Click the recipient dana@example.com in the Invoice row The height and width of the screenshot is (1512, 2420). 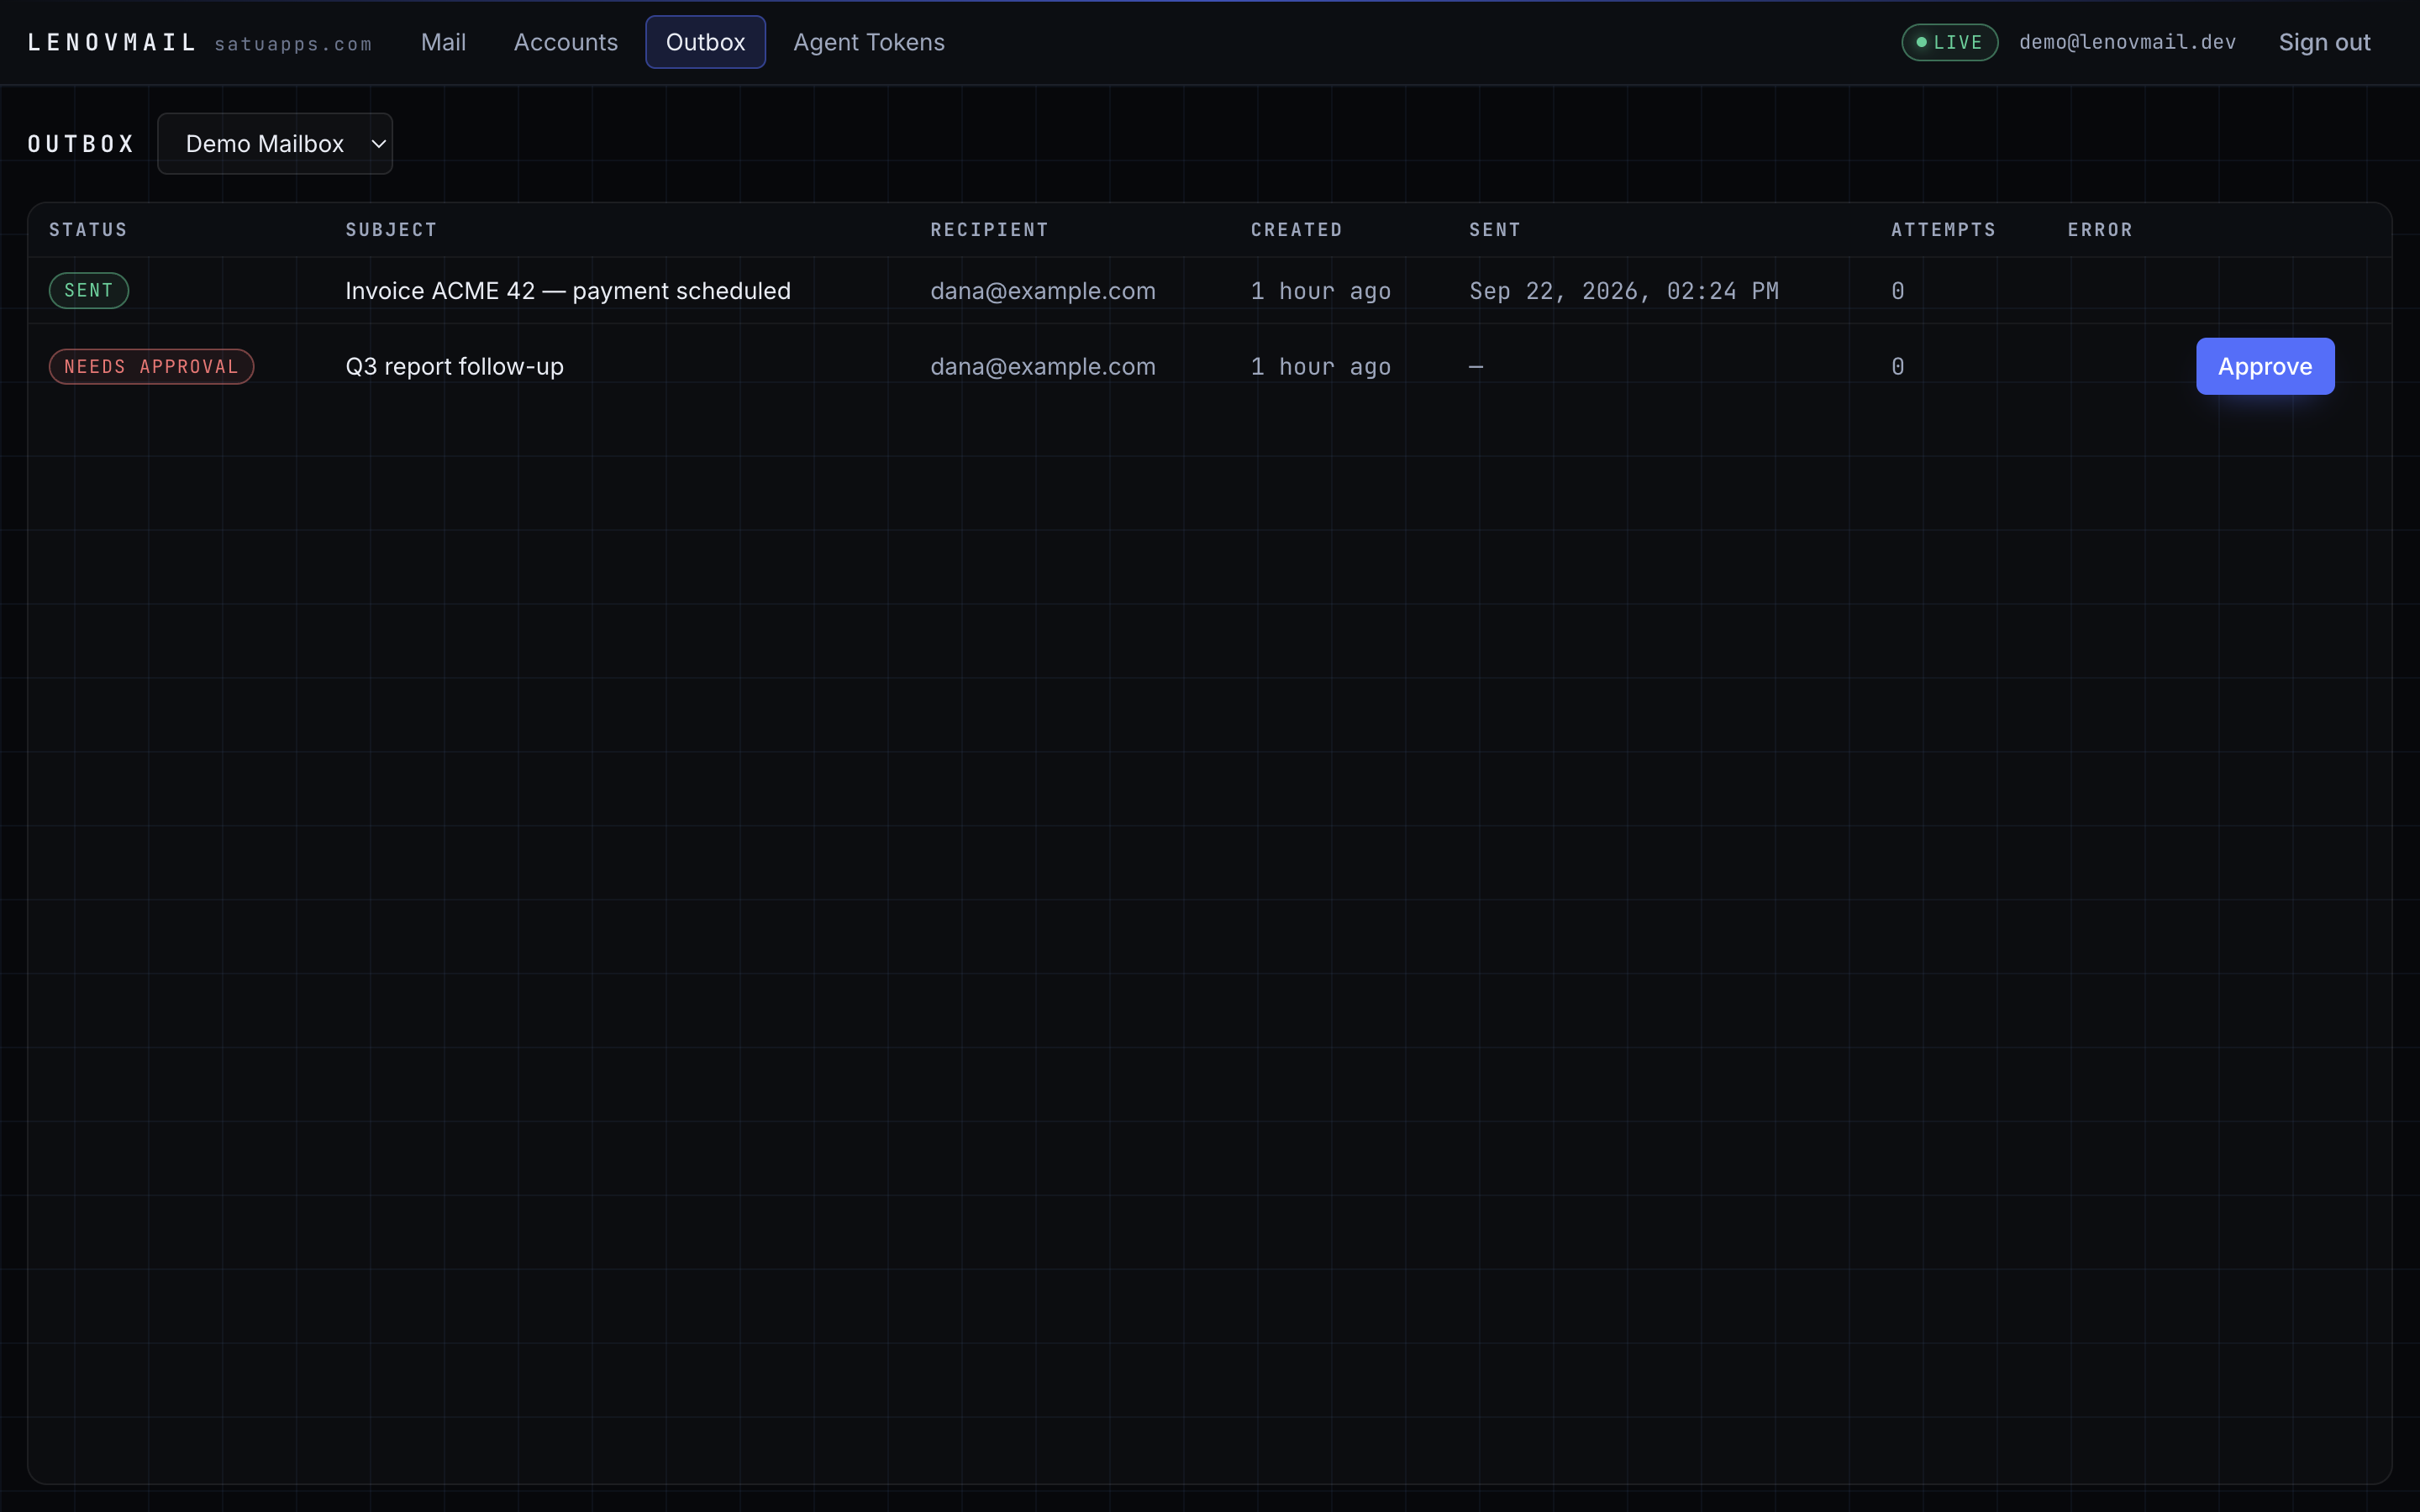pos(1043,290)
